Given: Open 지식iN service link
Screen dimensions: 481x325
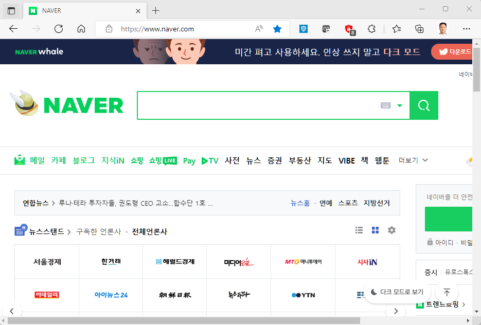Looking at the screenshot, I should pos(113,160).
